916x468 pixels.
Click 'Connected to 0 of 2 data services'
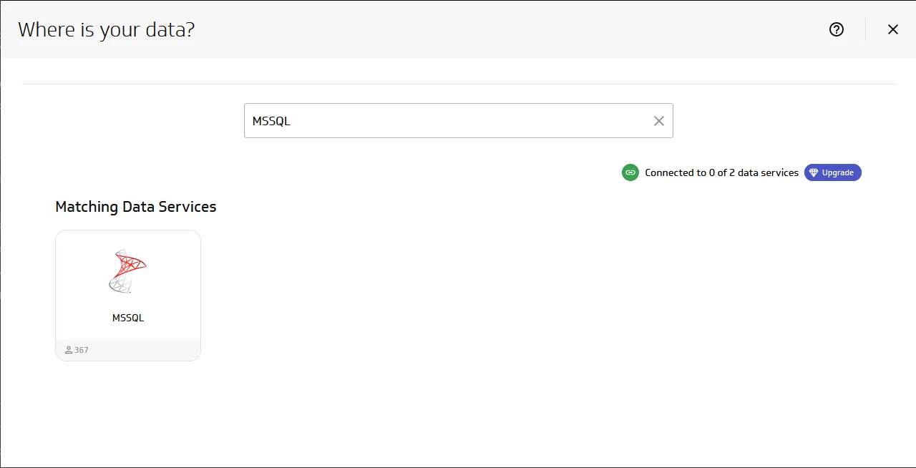pyautogui.click(x=721, y=172)
